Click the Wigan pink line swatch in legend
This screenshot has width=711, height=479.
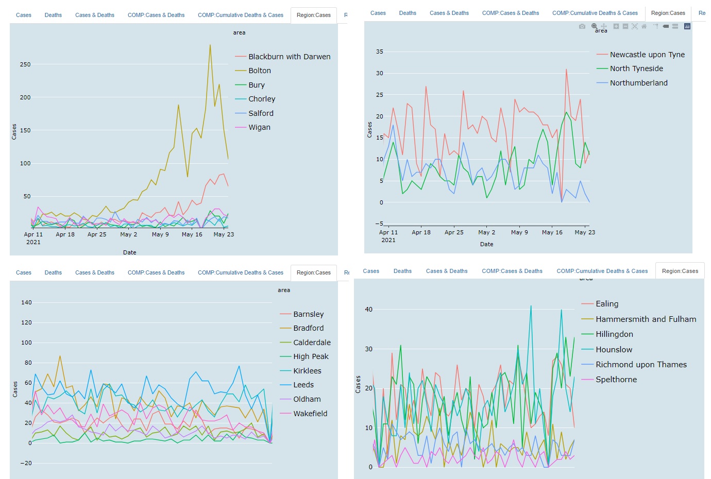pyautogui.click(x=241, y=127)
